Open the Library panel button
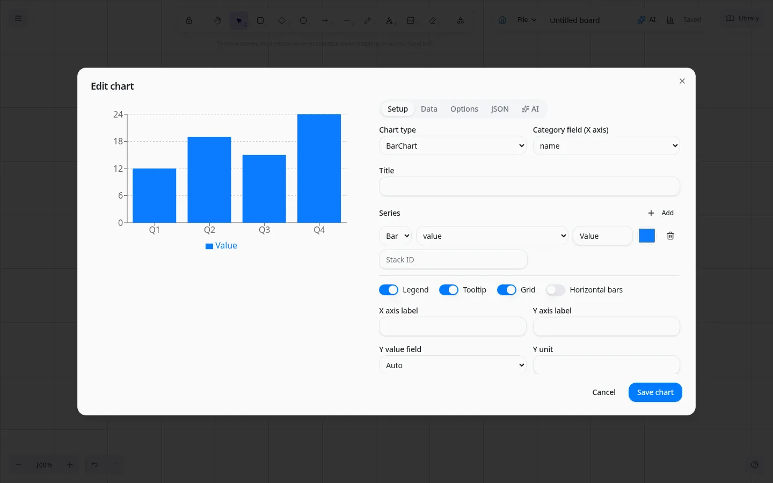Screen dimensions: 773x483 point(742,19)
